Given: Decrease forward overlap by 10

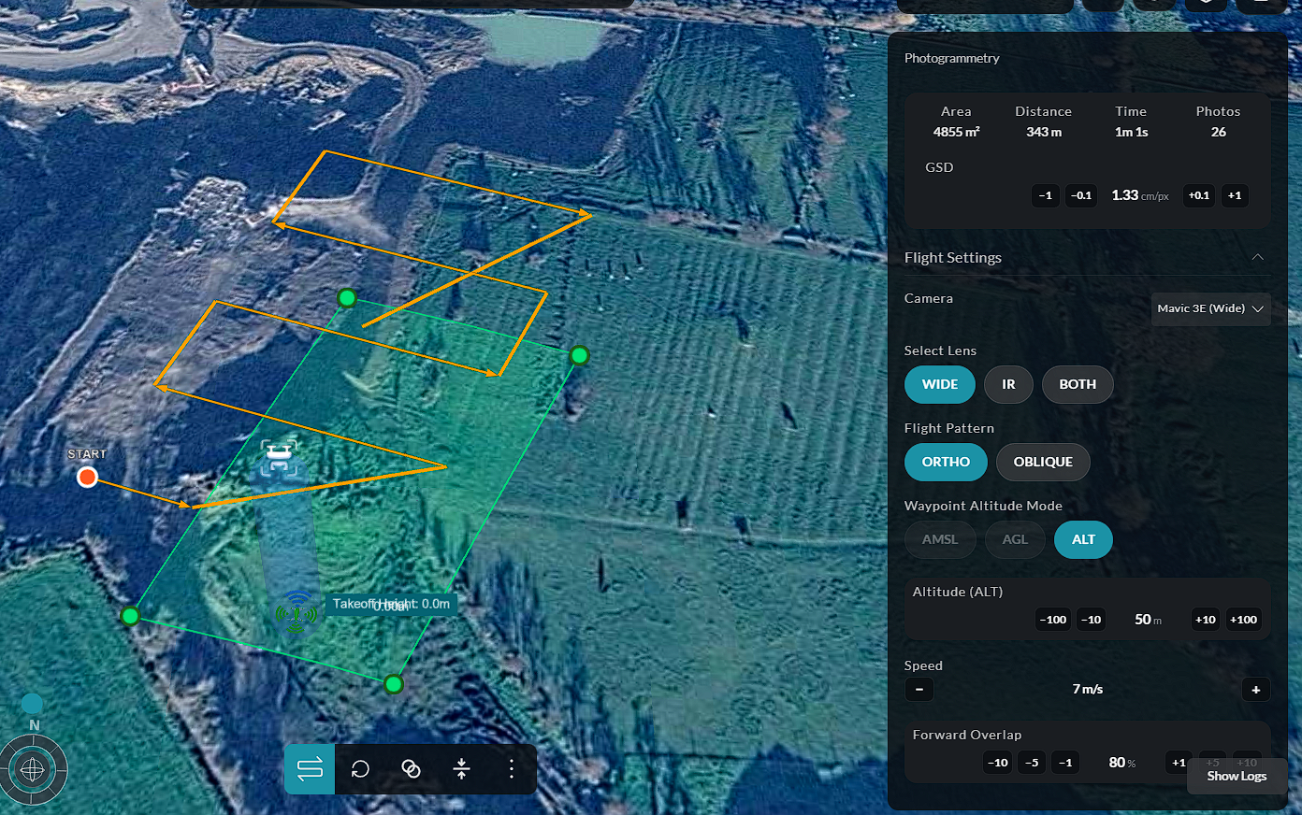Looking at the screenshot, I should (x=998, y=763).
